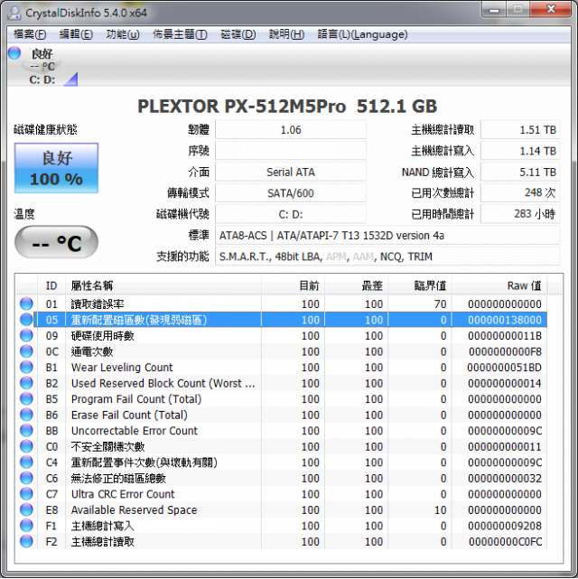Click the supported features field
The image size is (578, 579).
pyautogui.click(x=387, y=257)
